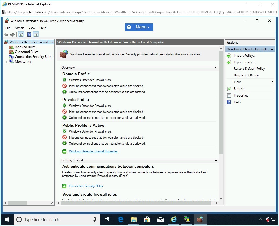Click the Forward arrow toolbar icon
The image size is (279, 226).
point(12,34)
